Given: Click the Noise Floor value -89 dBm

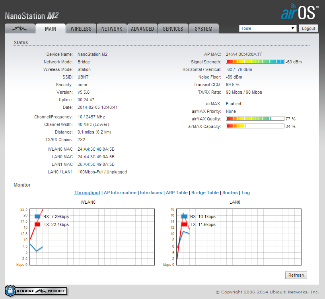Looking at the screenshot, I should pos(234,77).
